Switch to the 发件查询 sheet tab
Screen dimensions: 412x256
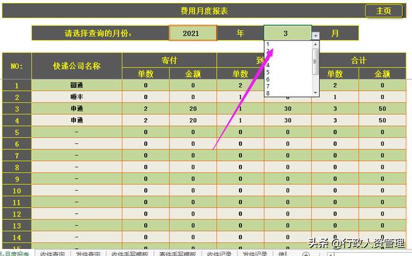click(88, 253)
